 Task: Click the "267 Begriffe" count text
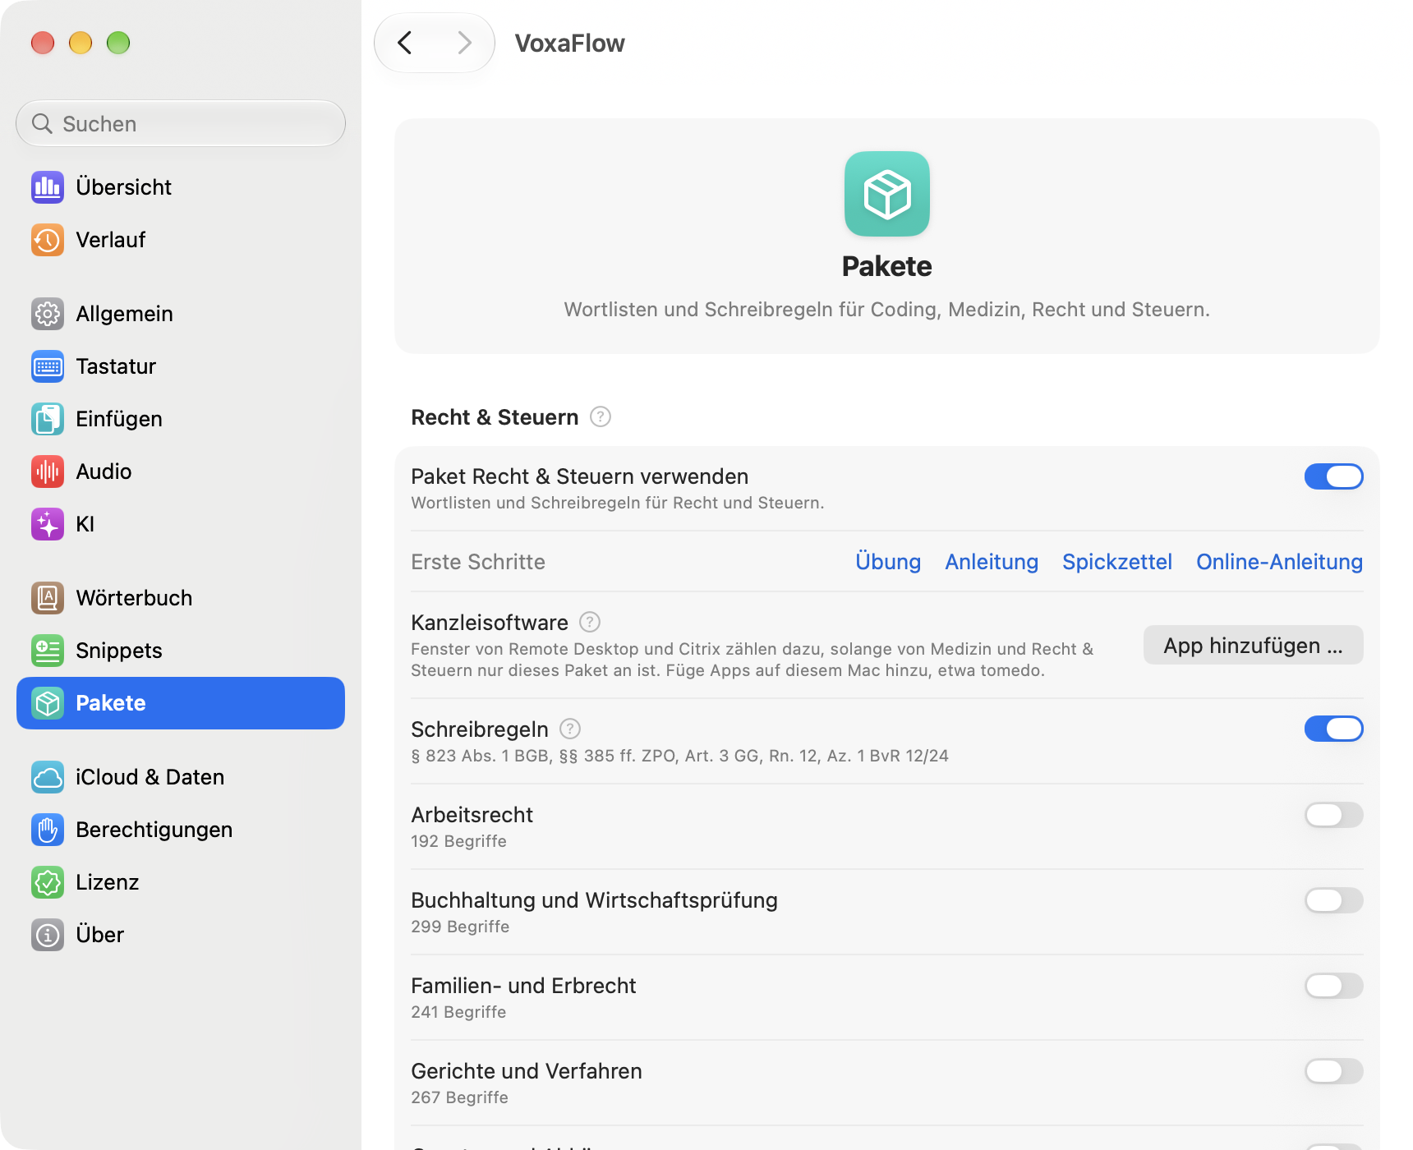pos(459,1097)
